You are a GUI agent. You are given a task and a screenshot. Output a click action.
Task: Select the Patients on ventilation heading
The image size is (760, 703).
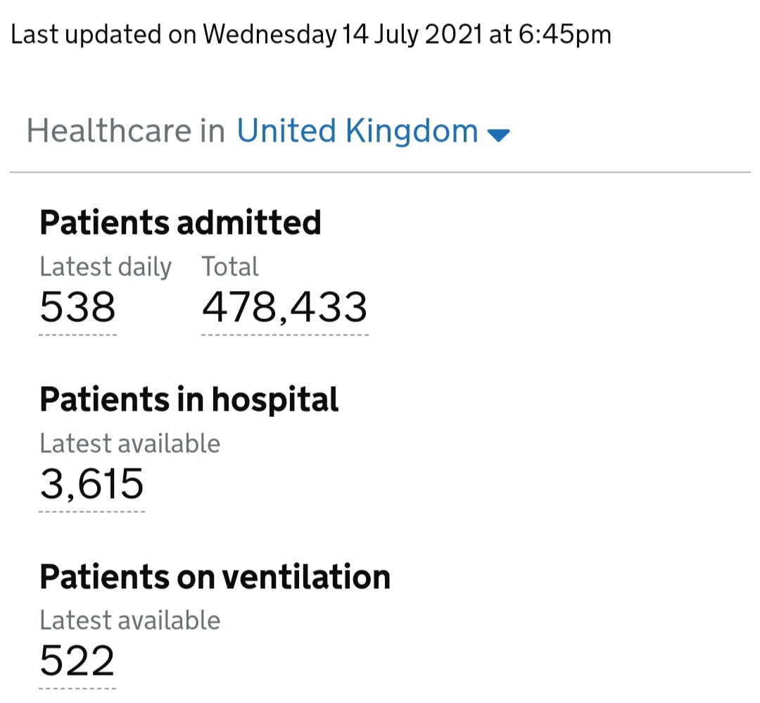tap(215, 577)
